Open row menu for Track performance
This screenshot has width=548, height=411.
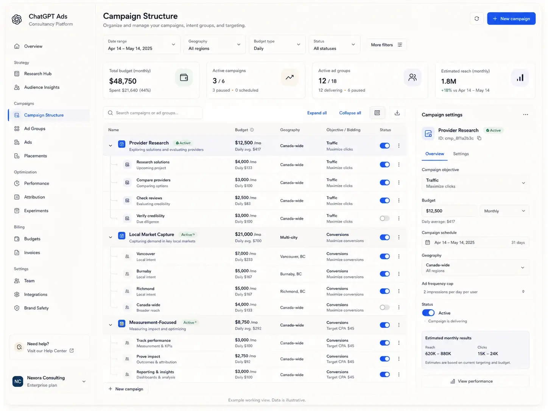click(x=399, y=343)
